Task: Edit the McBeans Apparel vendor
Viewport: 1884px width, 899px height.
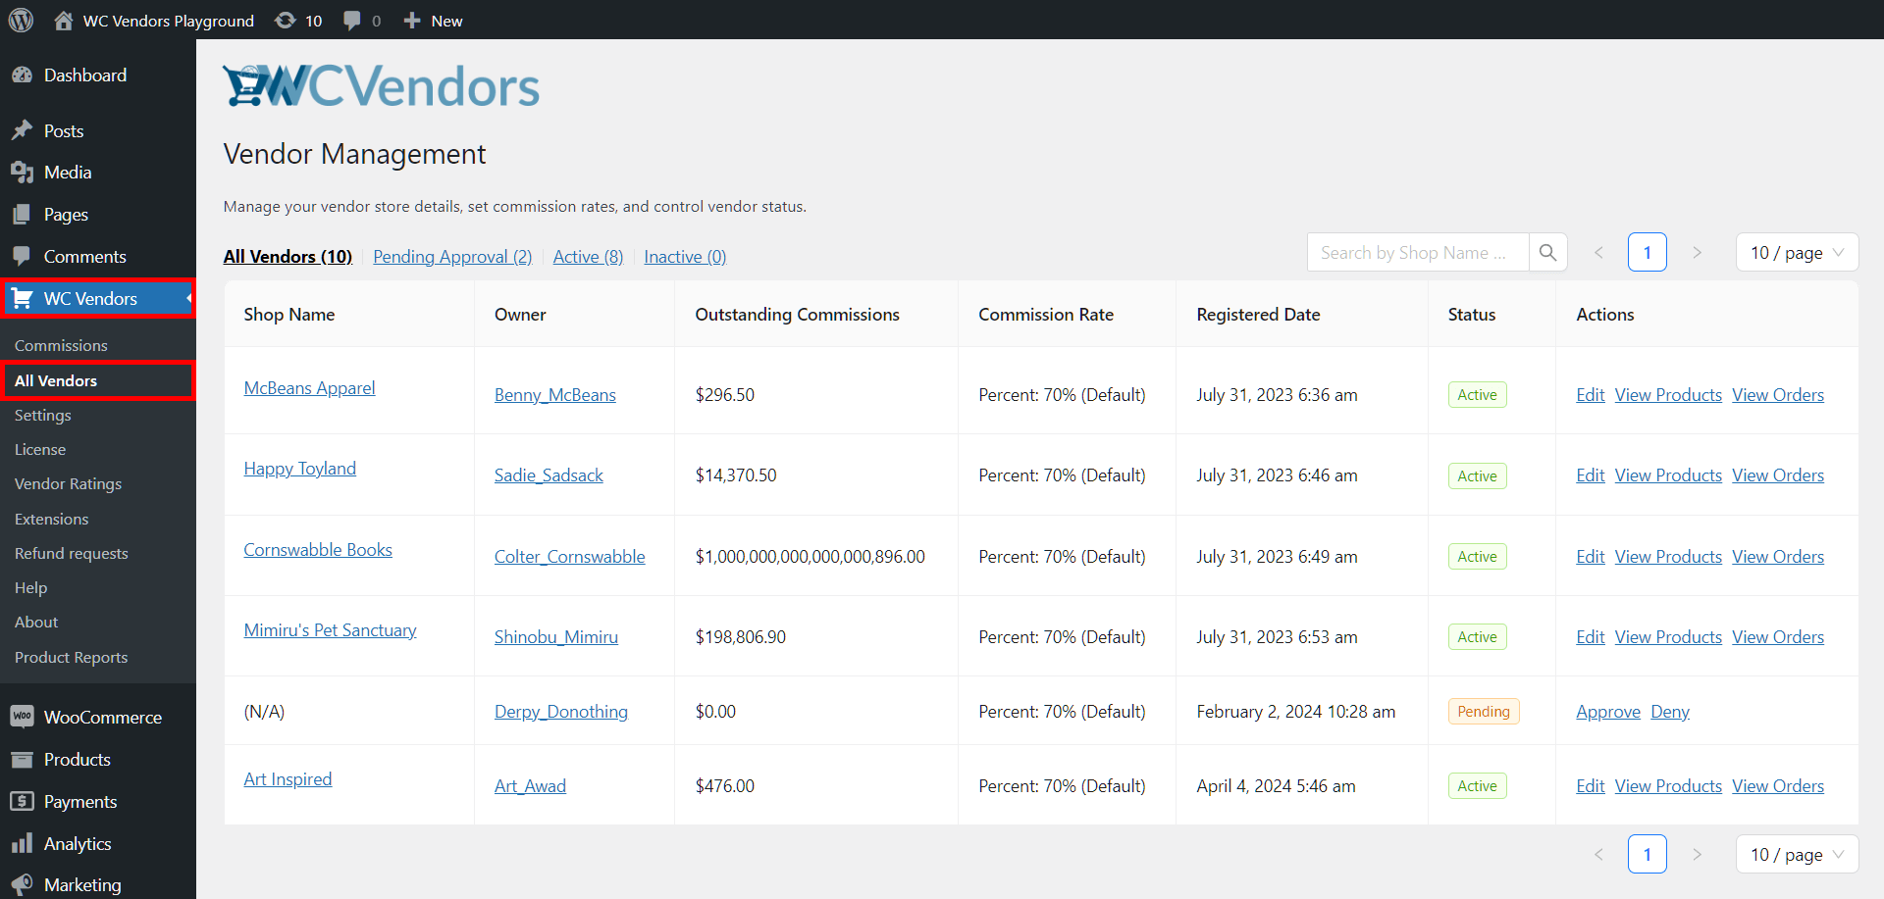Action: (x=1590, y=395)
